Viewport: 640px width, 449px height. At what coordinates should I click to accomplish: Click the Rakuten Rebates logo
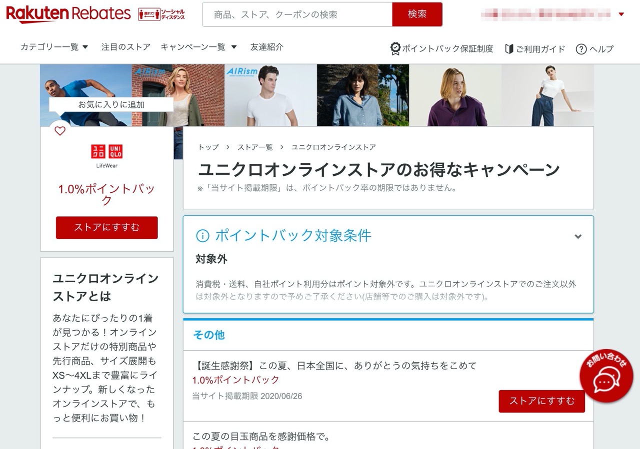[68, 14]
